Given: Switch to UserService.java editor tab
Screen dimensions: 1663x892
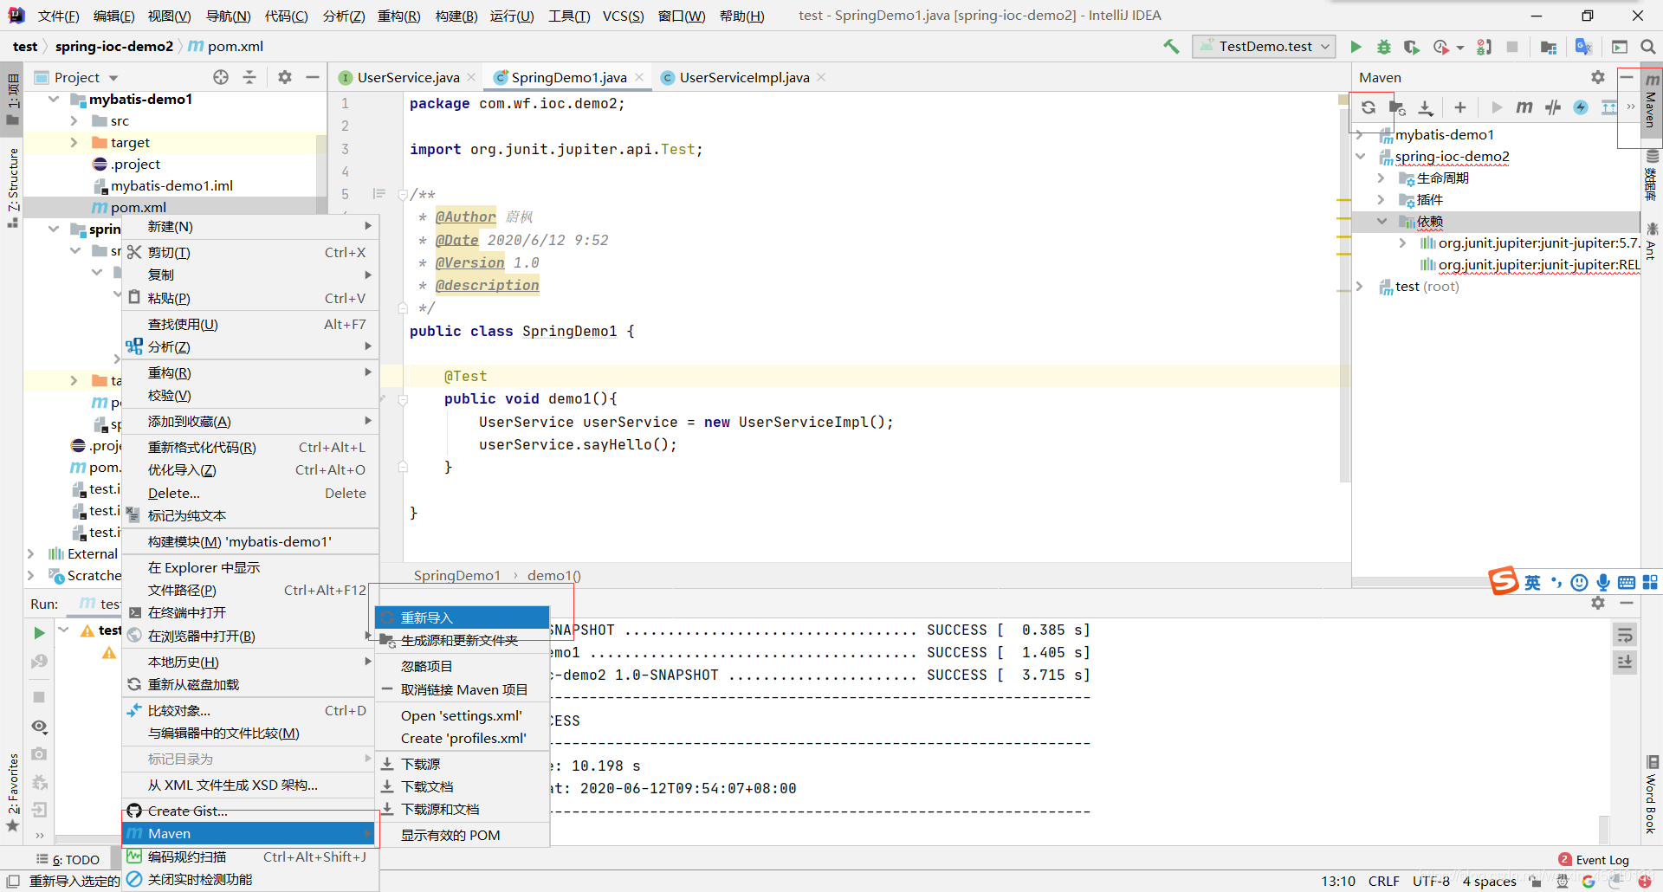Looking at the screenshot, I should (407, 77).
